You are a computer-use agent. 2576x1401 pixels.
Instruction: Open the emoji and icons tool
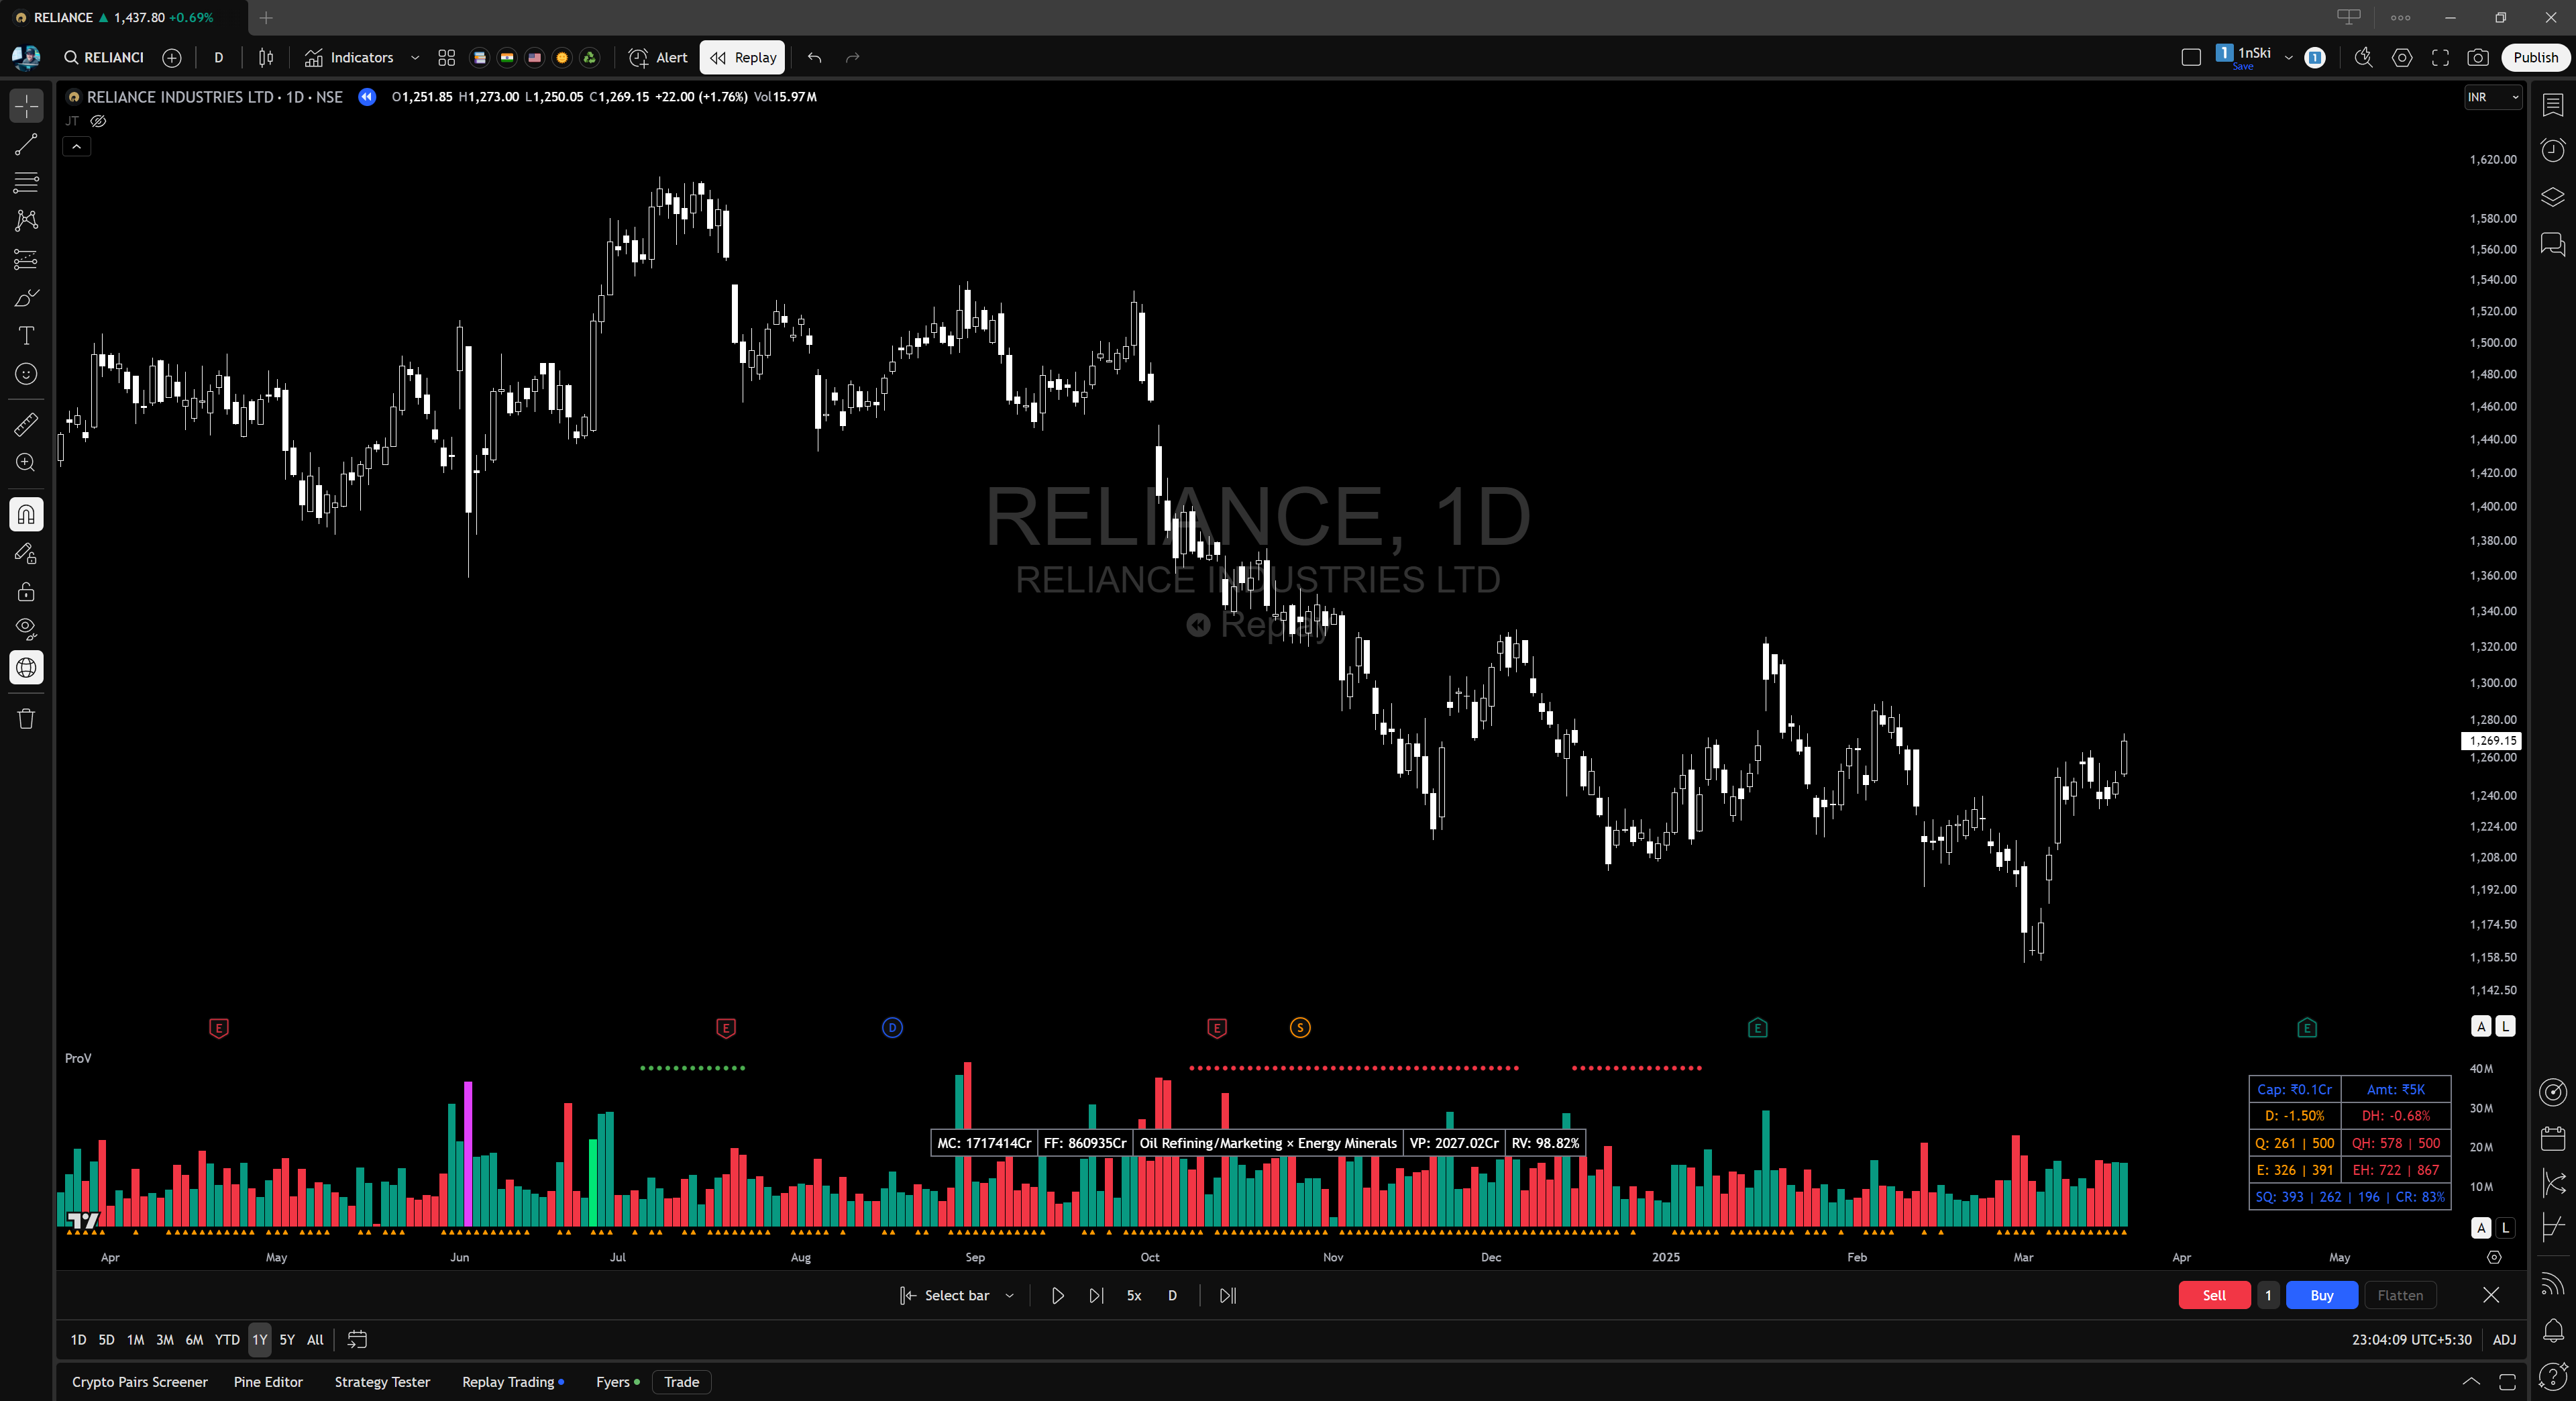coord(26,374)
